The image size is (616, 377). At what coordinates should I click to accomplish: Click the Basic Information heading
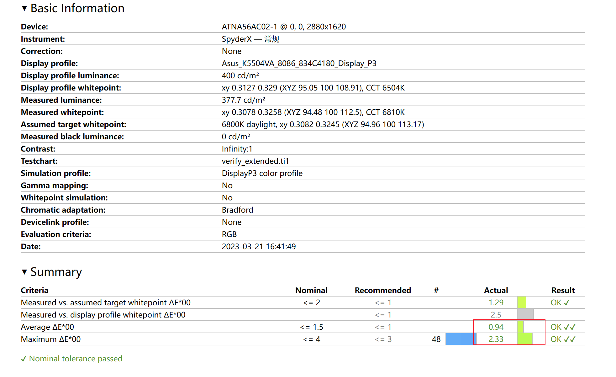click(x=77, y=8)
